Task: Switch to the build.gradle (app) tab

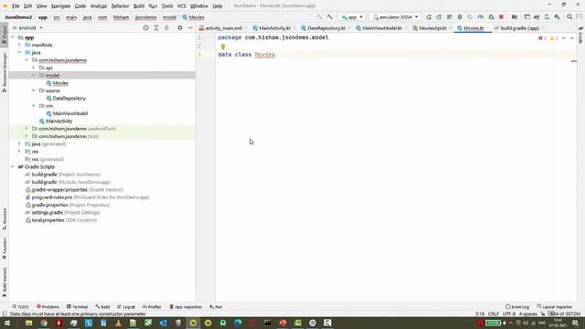Action: pyautogui.click(x=520, y=28)
